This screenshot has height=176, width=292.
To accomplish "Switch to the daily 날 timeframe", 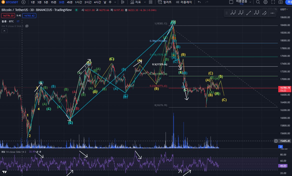I will point(105,2).
